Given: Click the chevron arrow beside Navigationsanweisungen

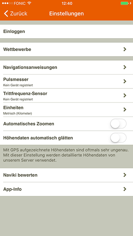Looking at the screenshot, I should pos(125,67).
